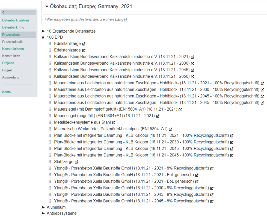Open external link for Kalksandstein 2045 entry

click(192, 70)
